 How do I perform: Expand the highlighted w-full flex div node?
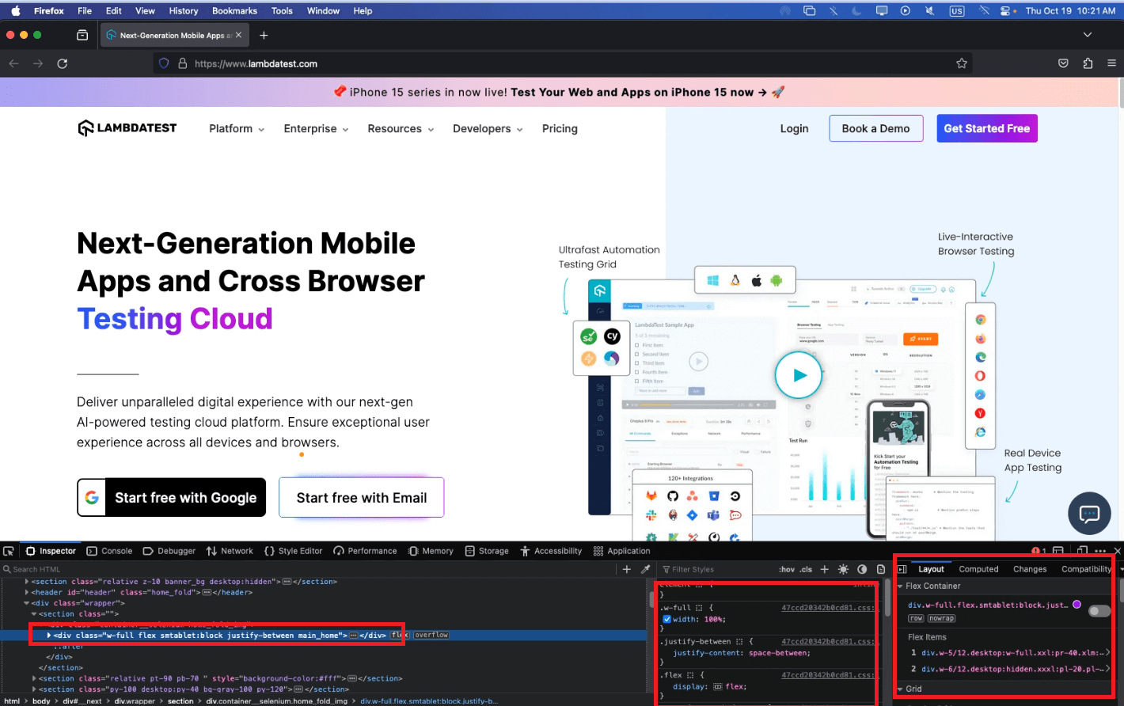48,635
